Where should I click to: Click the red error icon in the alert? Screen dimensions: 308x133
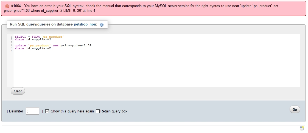[x=7, y=6]
